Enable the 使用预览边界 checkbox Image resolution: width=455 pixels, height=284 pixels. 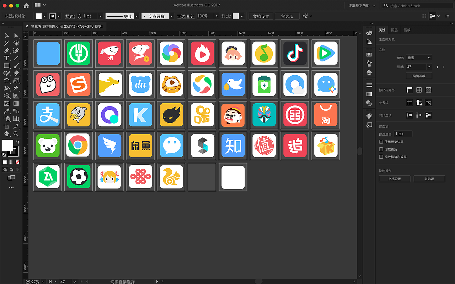[x=381, y=142]
